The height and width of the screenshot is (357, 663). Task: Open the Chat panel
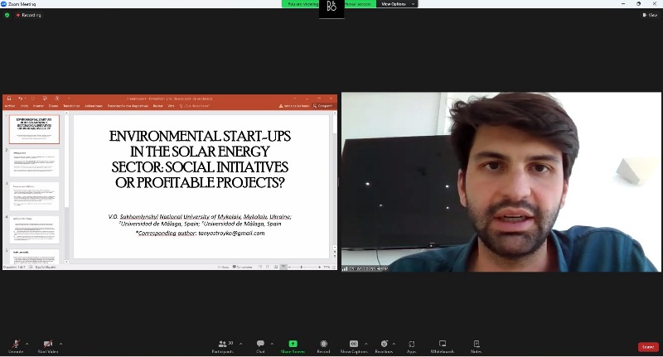pos(260,345)
